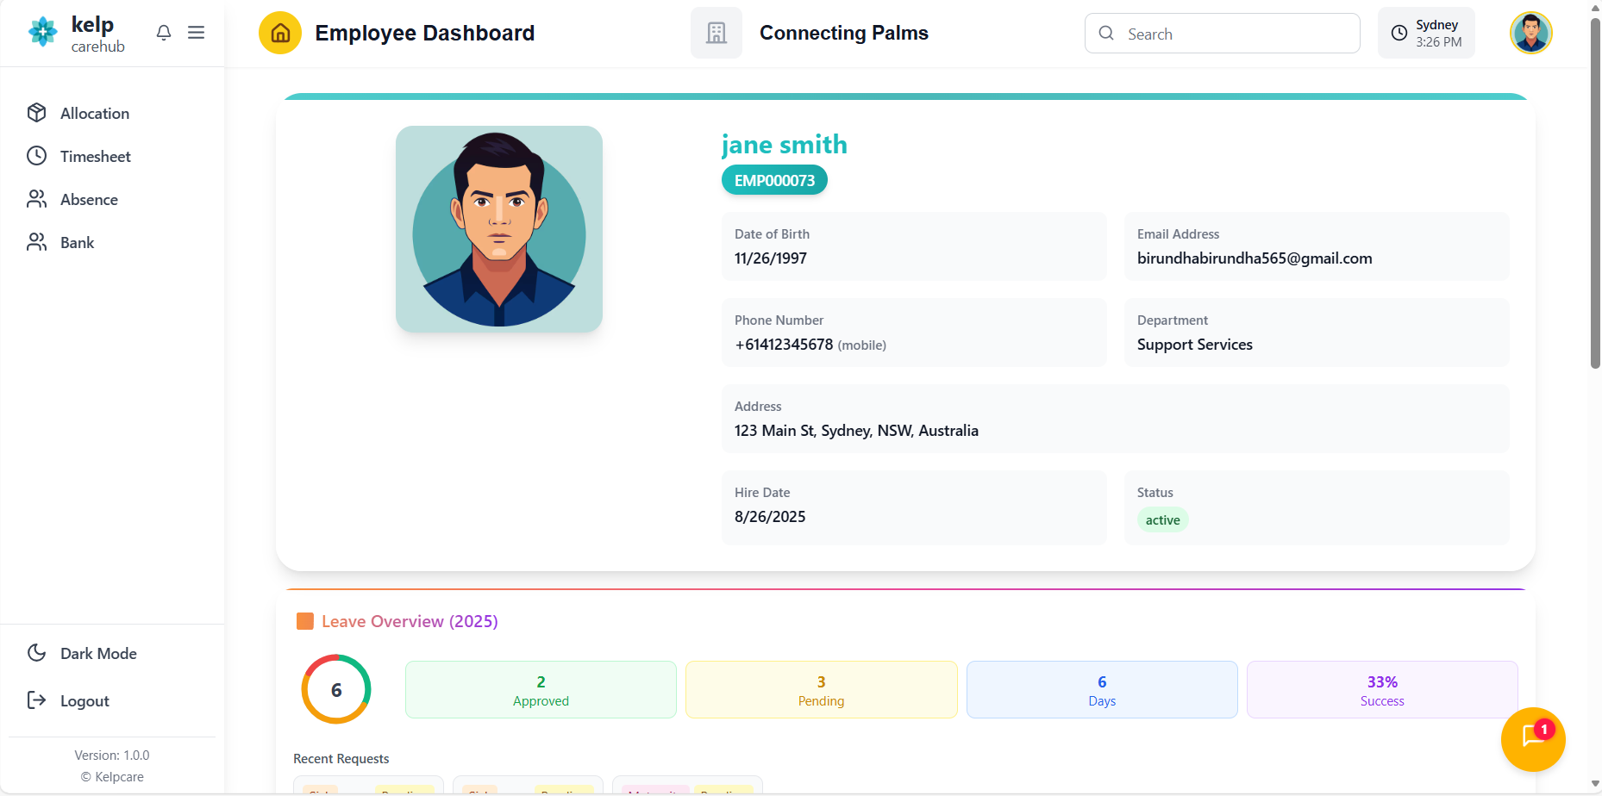Toggle Dark Mode
The height and width of the screenshot is (796, 1602).
tap(98, 654)
